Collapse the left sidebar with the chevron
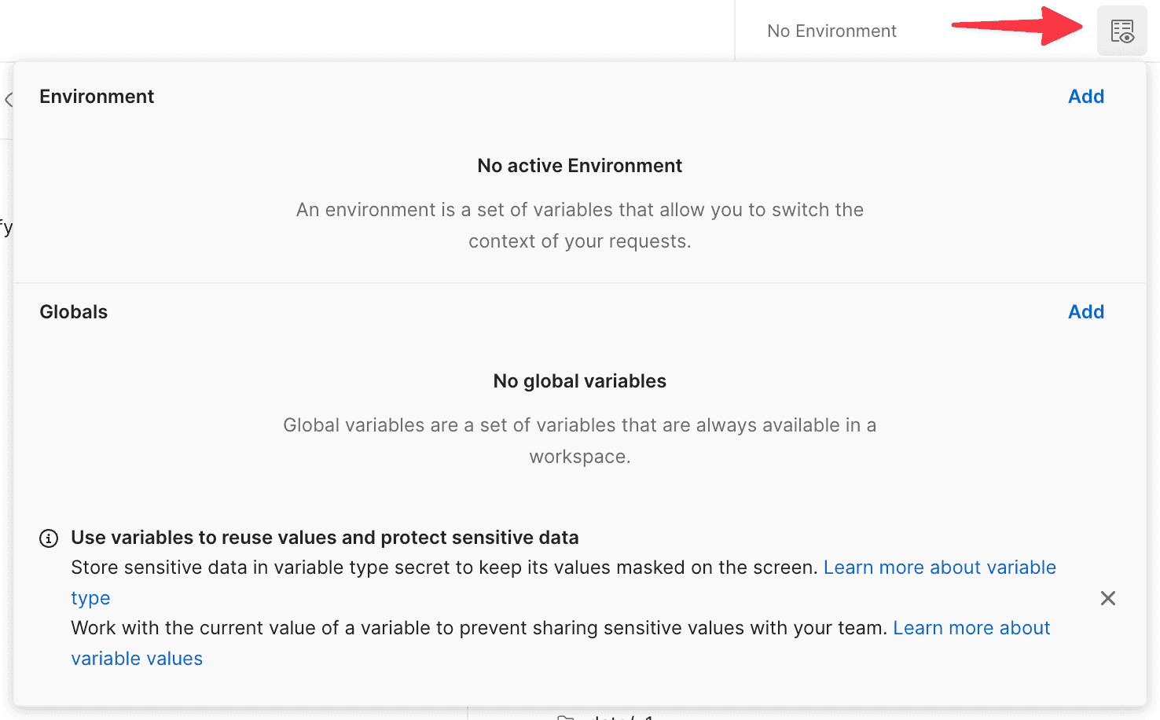 click(9, 100)
